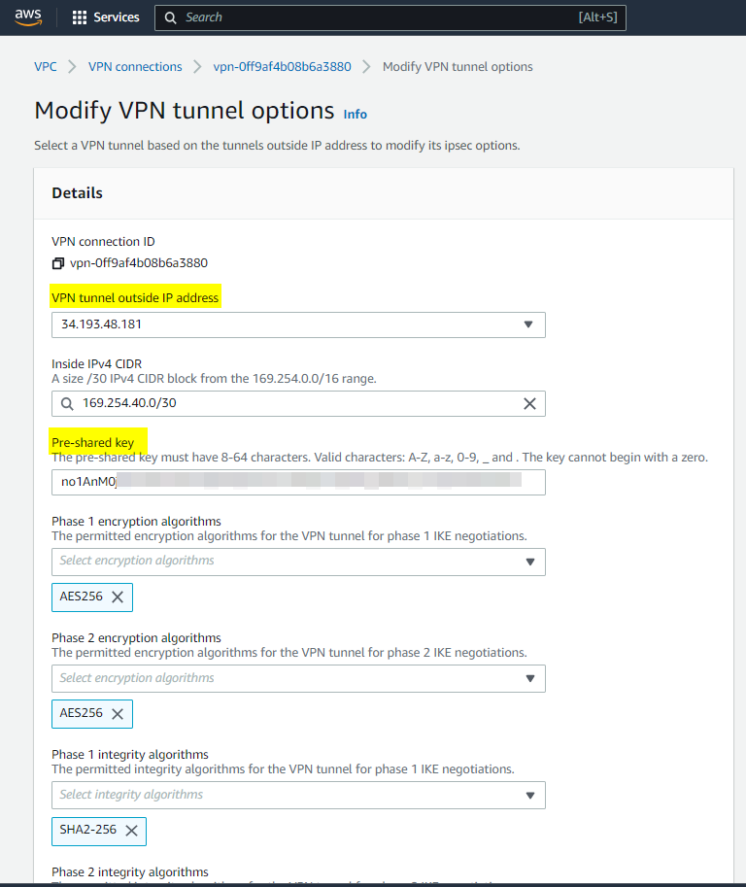Open the Services grid menu

pyautogui.click(x=80, y=17)
